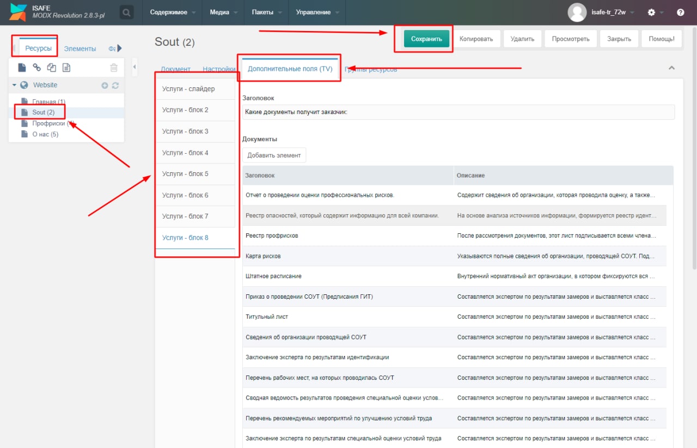This screenshot has width=697, height=448.
Task: Create a new document resource icon
Action: point(22,68)
